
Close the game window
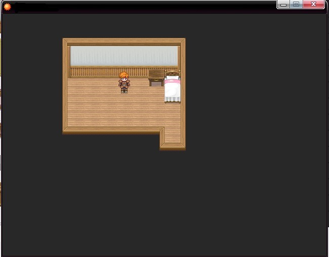tap(313, 4)
